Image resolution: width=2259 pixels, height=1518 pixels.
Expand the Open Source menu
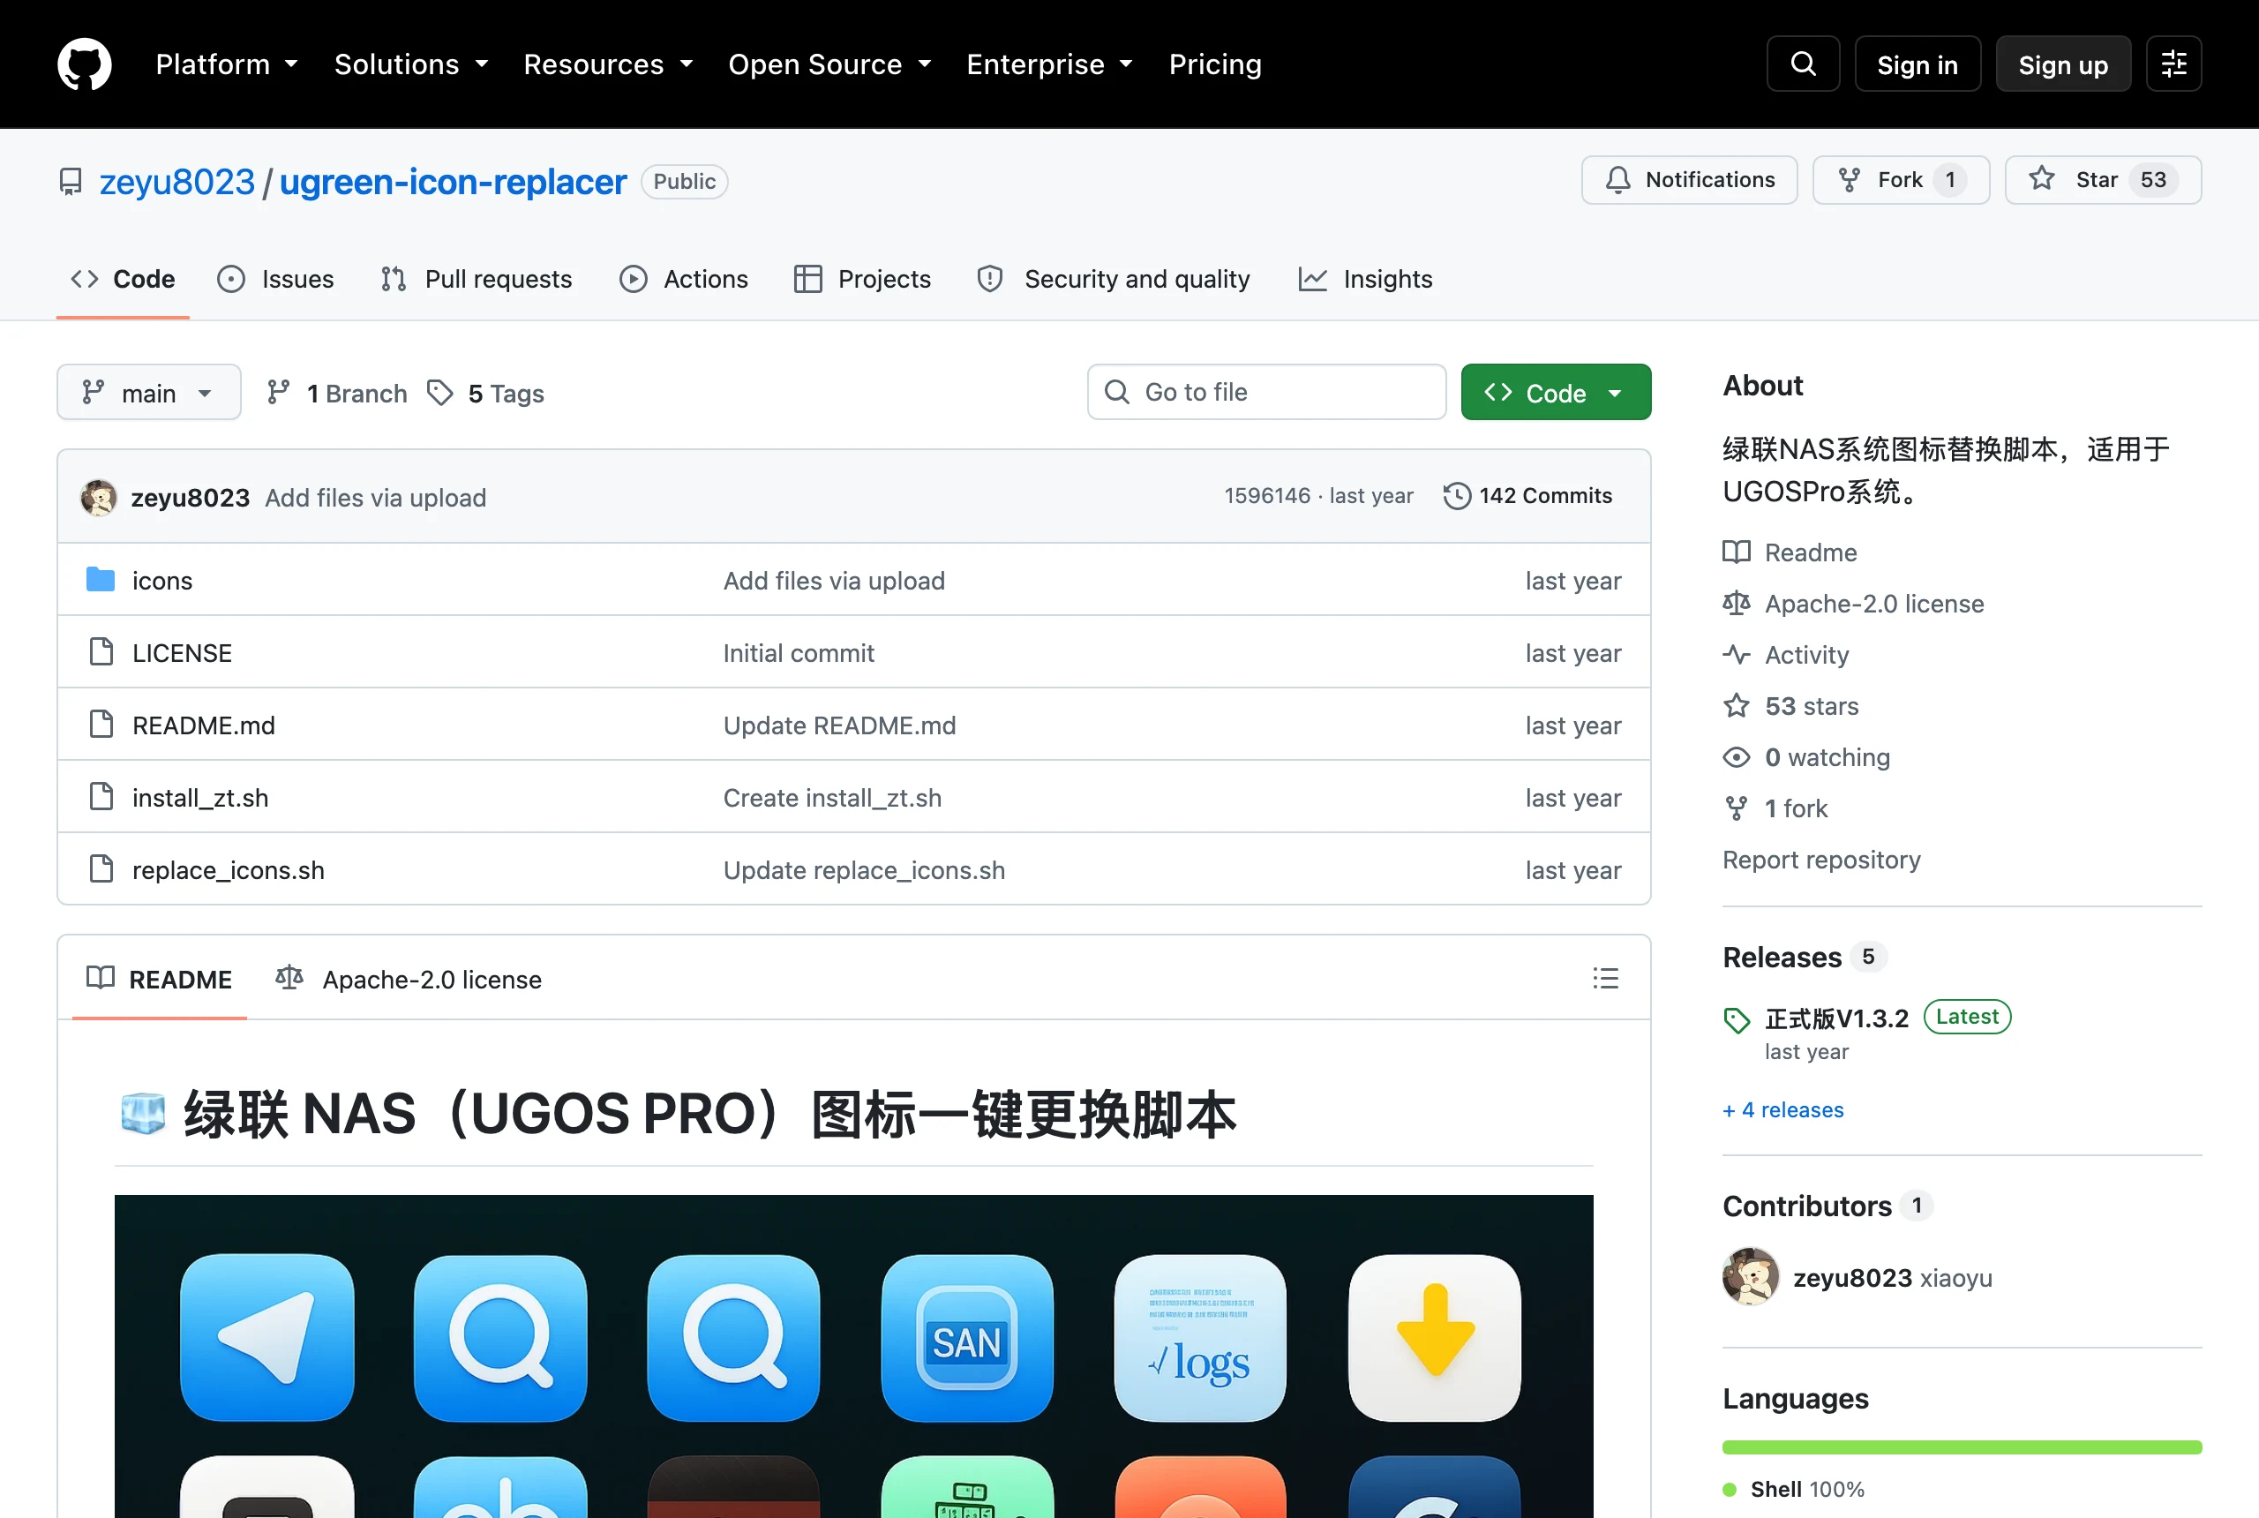click(x=829, y=64)
